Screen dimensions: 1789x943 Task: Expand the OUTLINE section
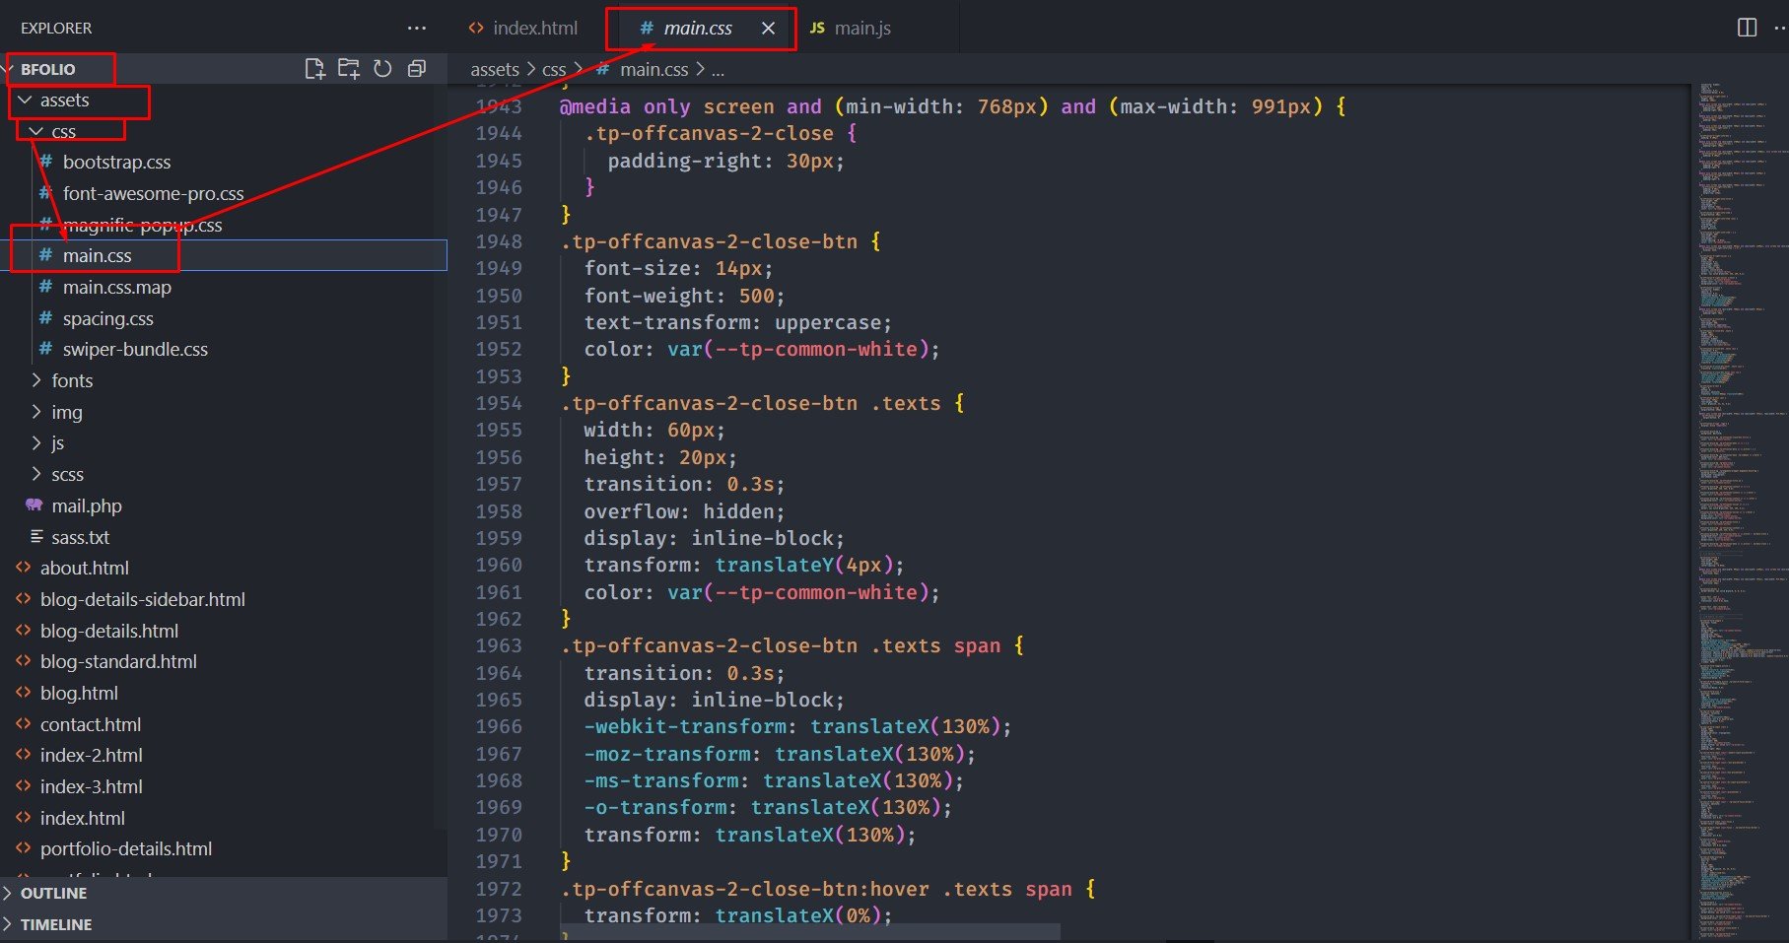[x=53, y=893]
